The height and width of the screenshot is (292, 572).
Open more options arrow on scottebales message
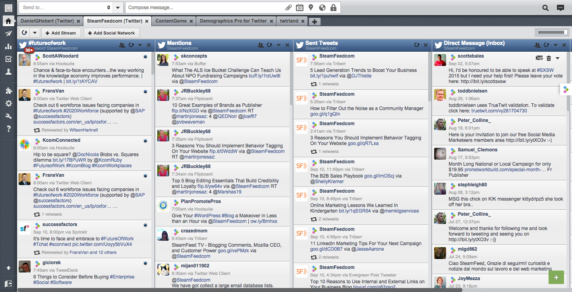tap(558, 58)
